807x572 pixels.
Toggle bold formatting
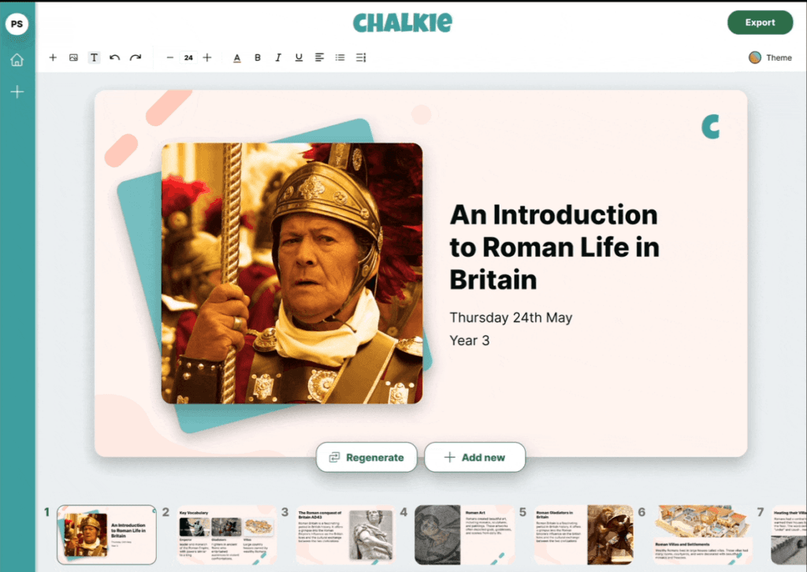pyautogui.click(x=258, y=58)
